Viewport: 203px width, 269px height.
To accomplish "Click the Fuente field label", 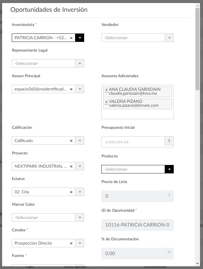I will 18,256.
